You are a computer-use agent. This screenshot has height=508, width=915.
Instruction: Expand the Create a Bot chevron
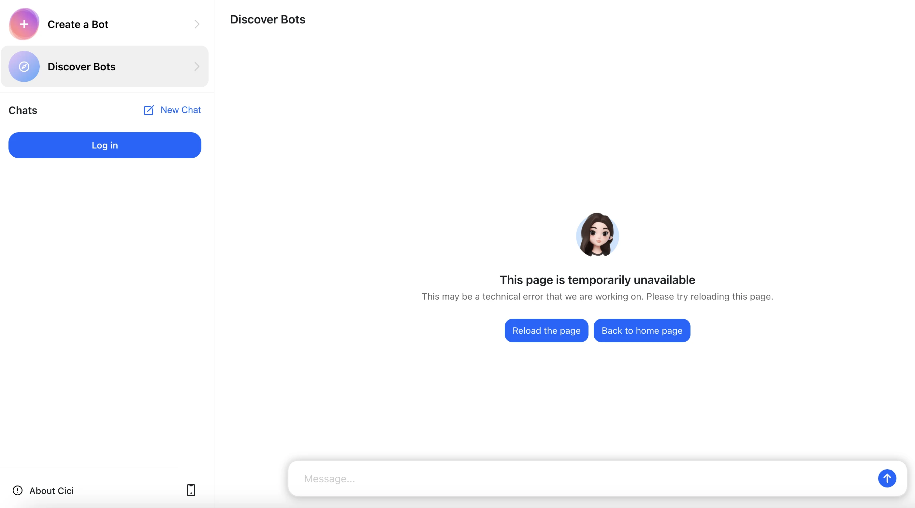point(196,24)
